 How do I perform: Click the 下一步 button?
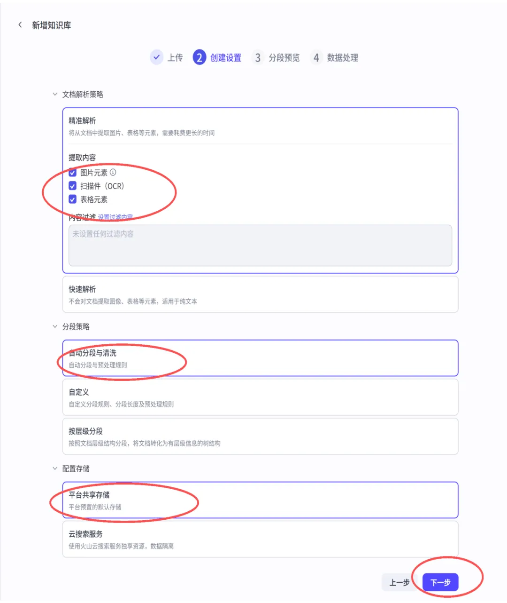click(440, 582)
